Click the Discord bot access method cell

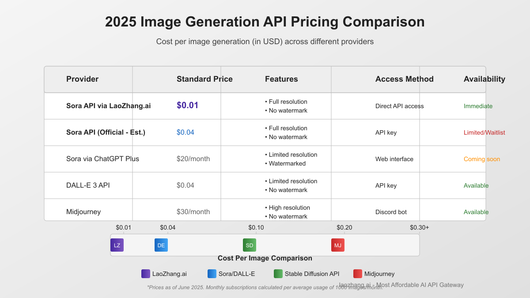[391, 212]
